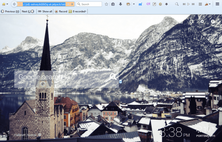The image size is (222, 142).
Task: Skip to next with forward control
Action: 193,4
